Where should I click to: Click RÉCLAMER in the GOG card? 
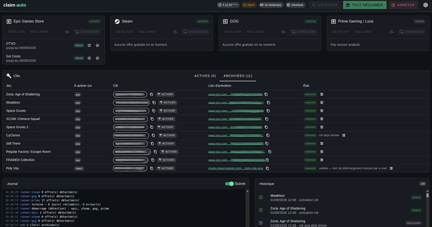pos(255,32)
